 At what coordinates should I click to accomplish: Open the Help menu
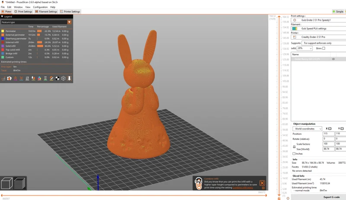[53, 7]
